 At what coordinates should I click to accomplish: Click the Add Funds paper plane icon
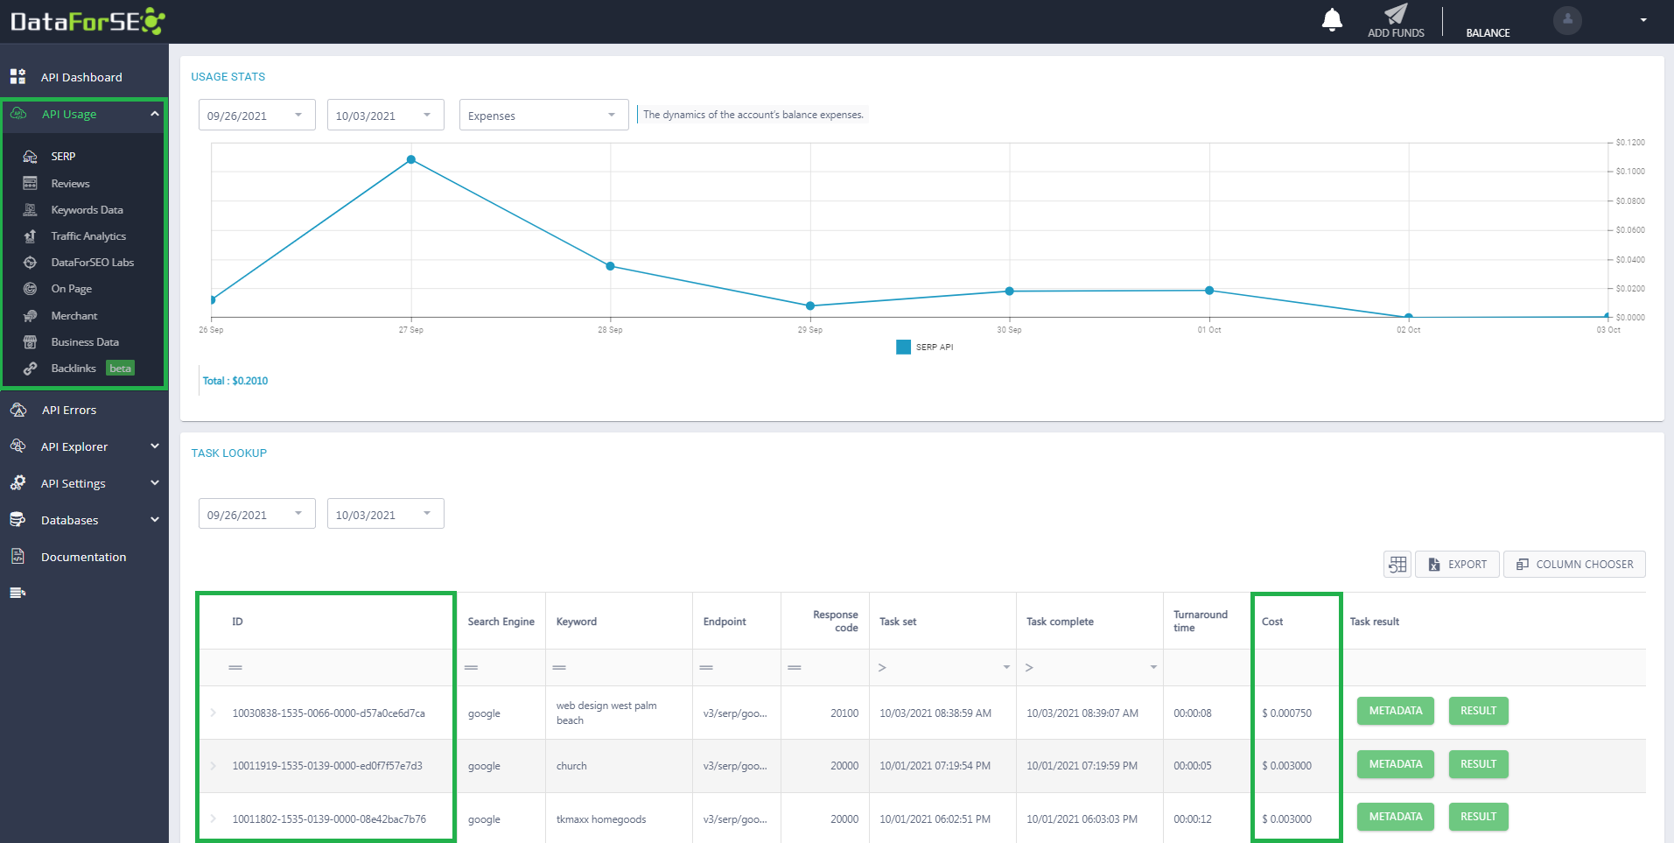[x=1396, y=13]
